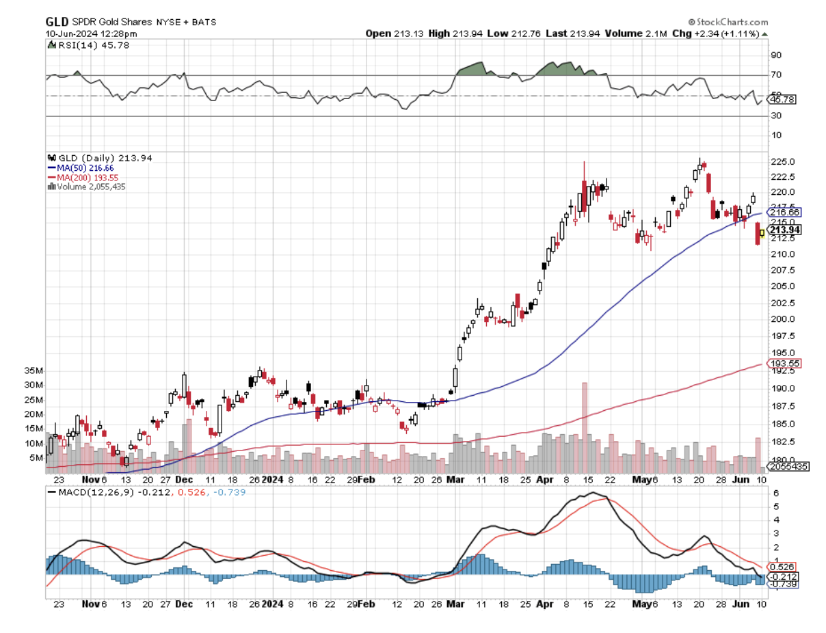Click the blue -0.739 histogram value tag

point(782,586)
